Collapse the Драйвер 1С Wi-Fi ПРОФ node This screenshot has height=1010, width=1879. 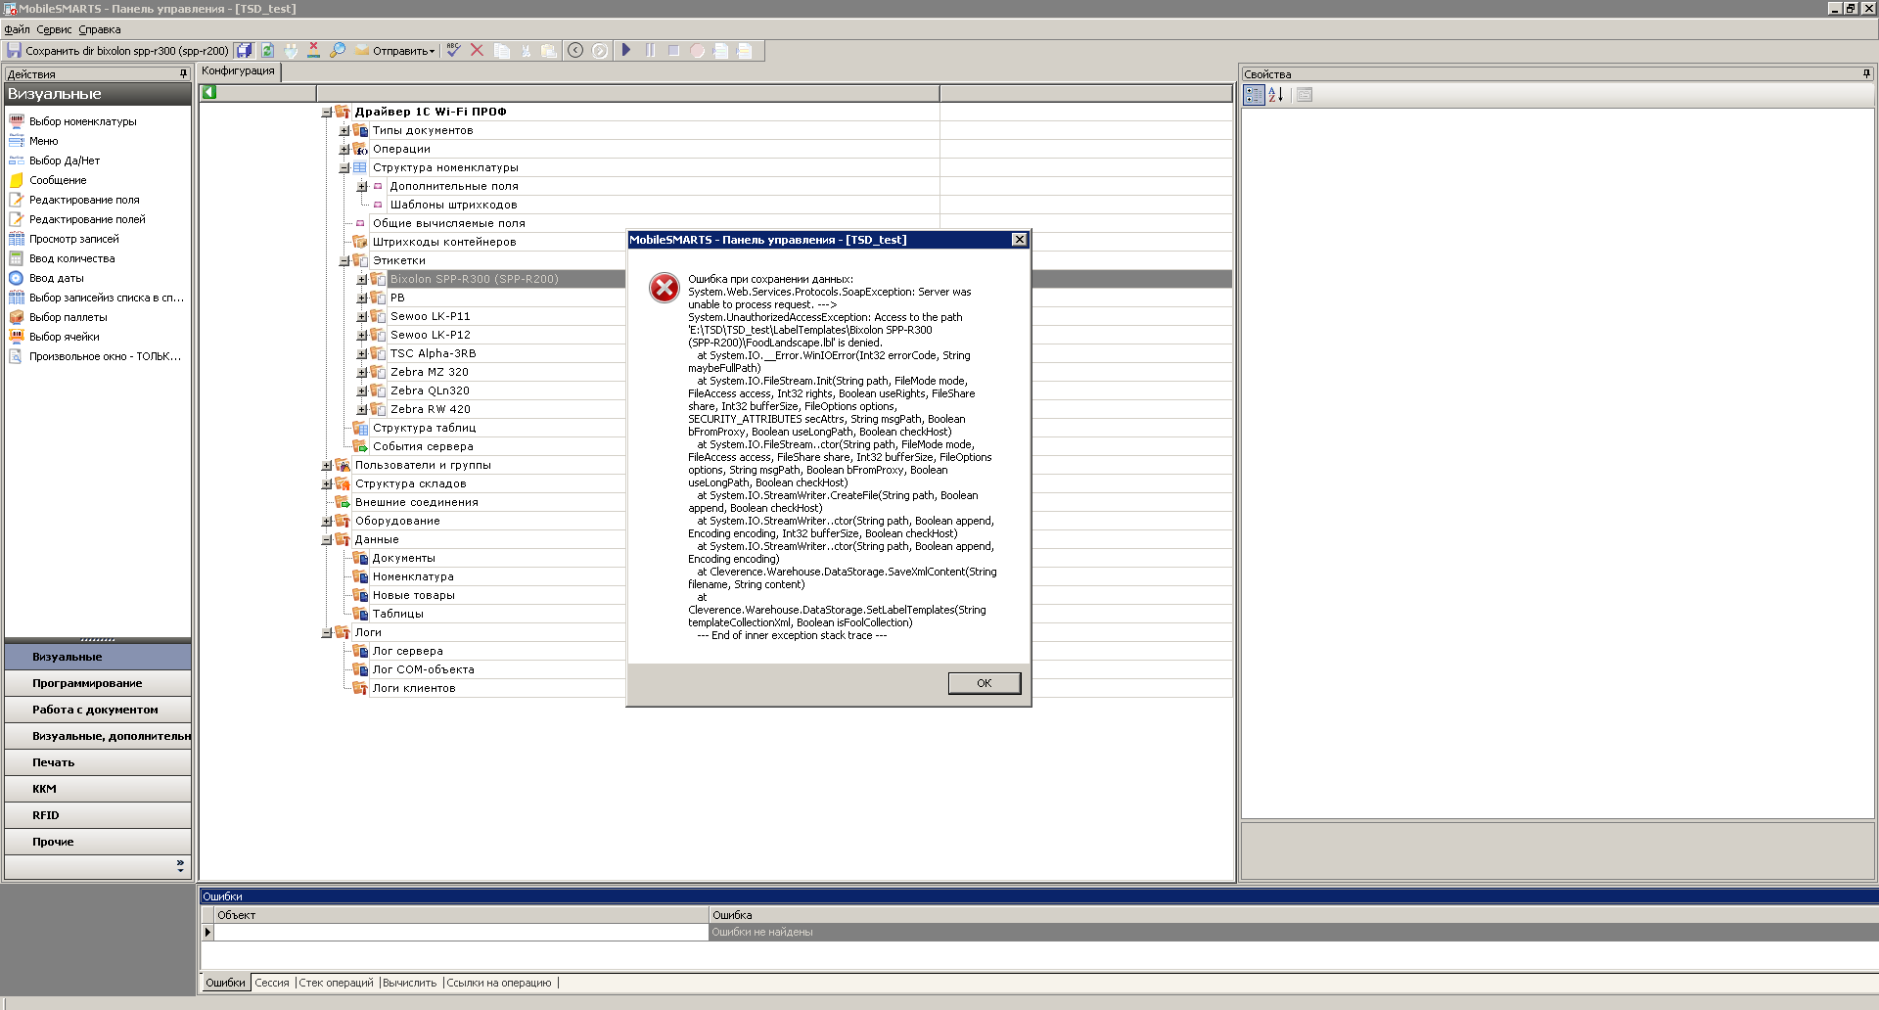tap(326, 112)
